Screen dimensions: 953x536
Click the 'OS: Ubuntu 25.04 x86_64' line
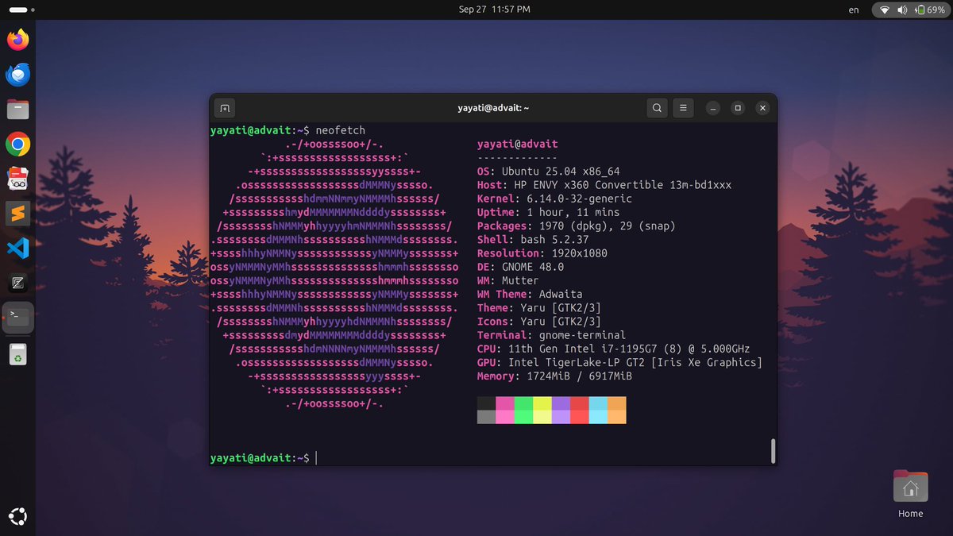[549, 172]
